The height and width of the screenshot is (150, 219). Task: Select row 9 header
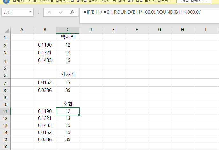5,97
